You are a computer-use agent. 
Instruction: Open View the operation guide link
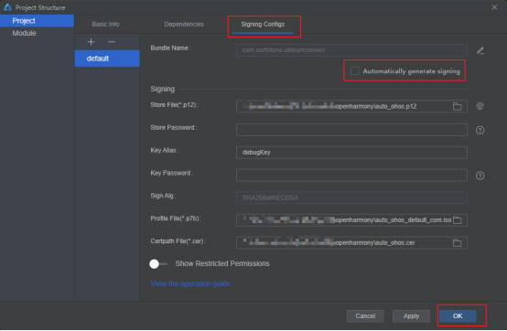190,283
